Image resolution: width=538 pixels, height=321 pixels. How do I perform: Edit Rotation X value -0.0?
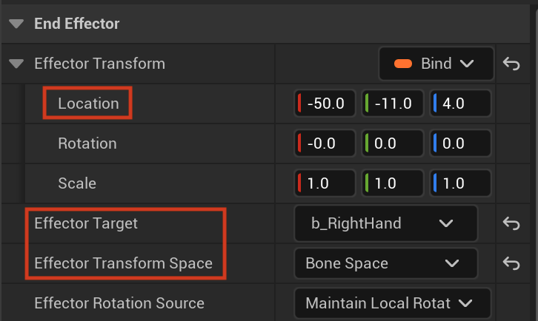[x=325, y=143]
